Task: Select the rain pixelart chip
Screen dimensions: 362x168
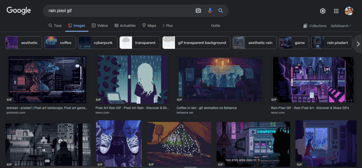Action: tap(332, 43)
